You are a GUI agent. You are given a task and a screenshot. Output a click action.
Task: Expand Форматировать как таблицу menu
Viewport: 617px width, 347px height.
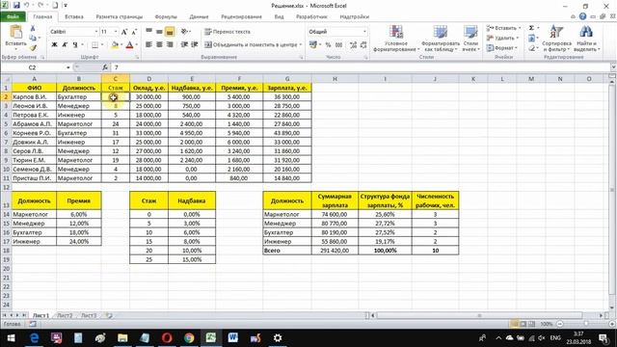pyautogui.click(x=441, y=39)
